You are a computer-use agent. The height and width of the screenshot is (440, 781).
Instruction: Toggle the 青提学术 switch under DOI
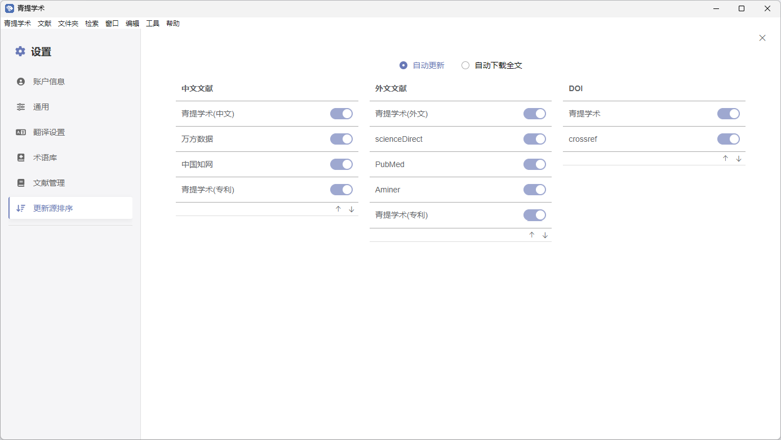(729, 114)
